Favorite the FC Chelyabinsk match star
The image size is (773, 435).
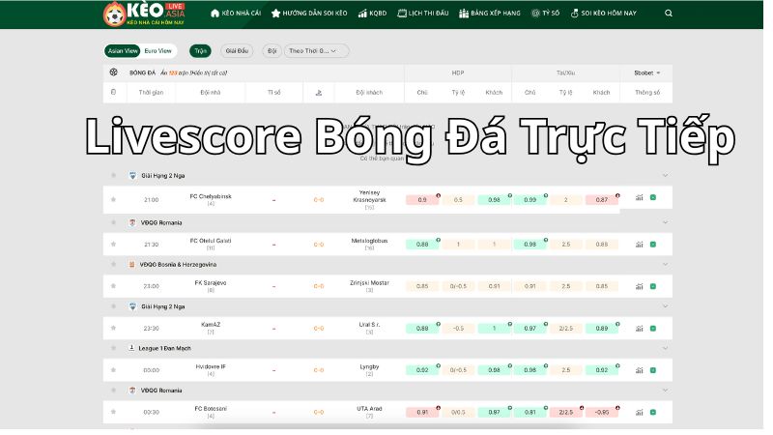coord(113,200)
